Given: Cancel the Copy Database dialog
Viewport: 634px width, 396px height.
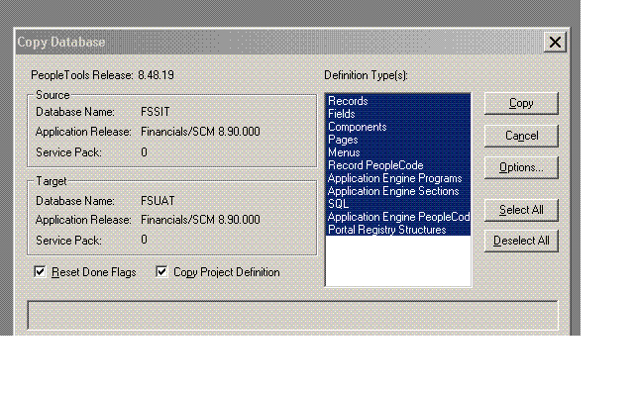Looking at the screenshot, I should tap(521, 136).
